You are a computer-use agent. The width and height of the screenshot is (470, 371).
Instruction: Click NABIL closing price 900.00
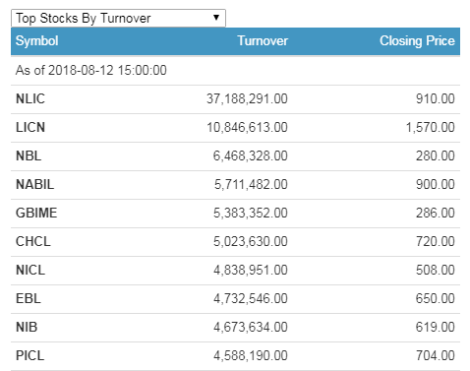tap(436, 184)
